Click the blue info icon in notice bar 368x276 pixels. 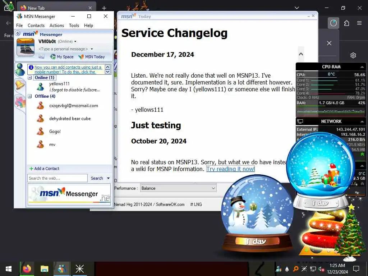coord(31,67)
